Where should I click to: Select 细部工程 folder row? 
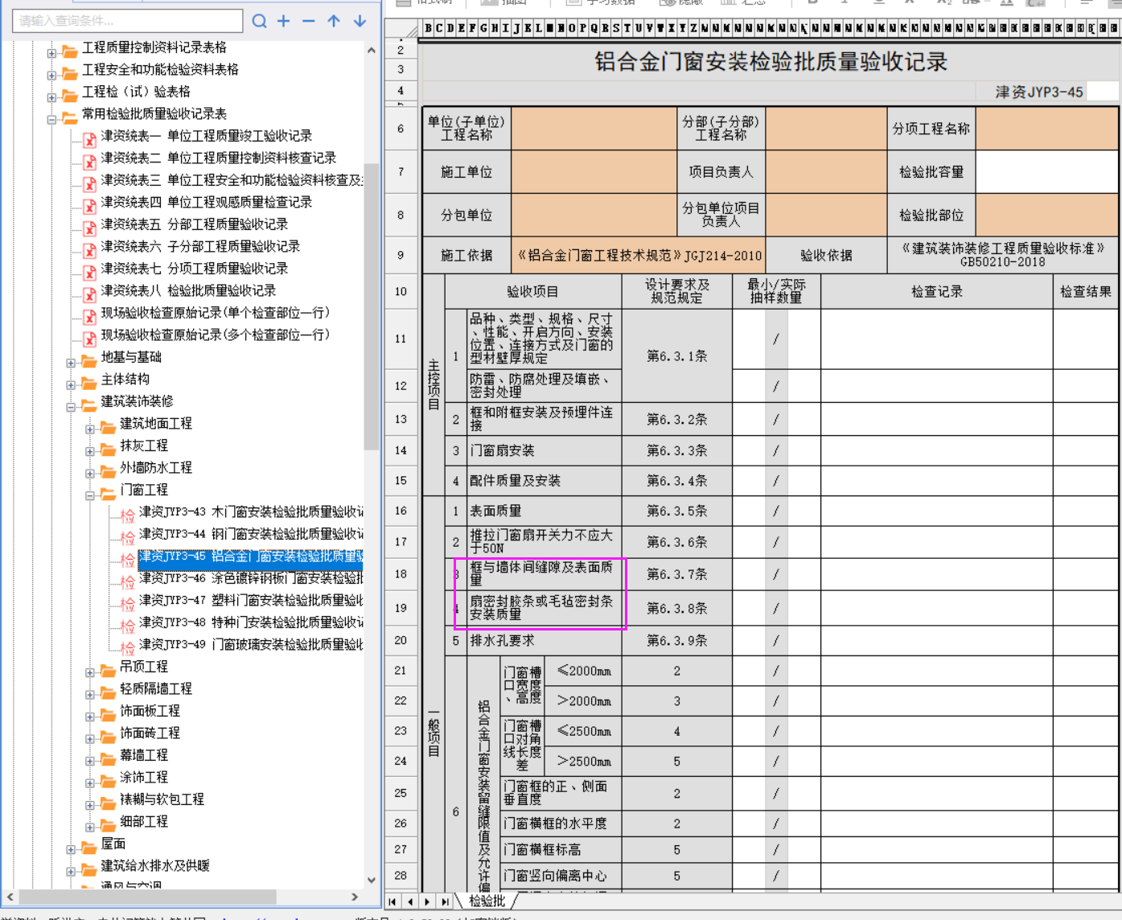[144, 821]
